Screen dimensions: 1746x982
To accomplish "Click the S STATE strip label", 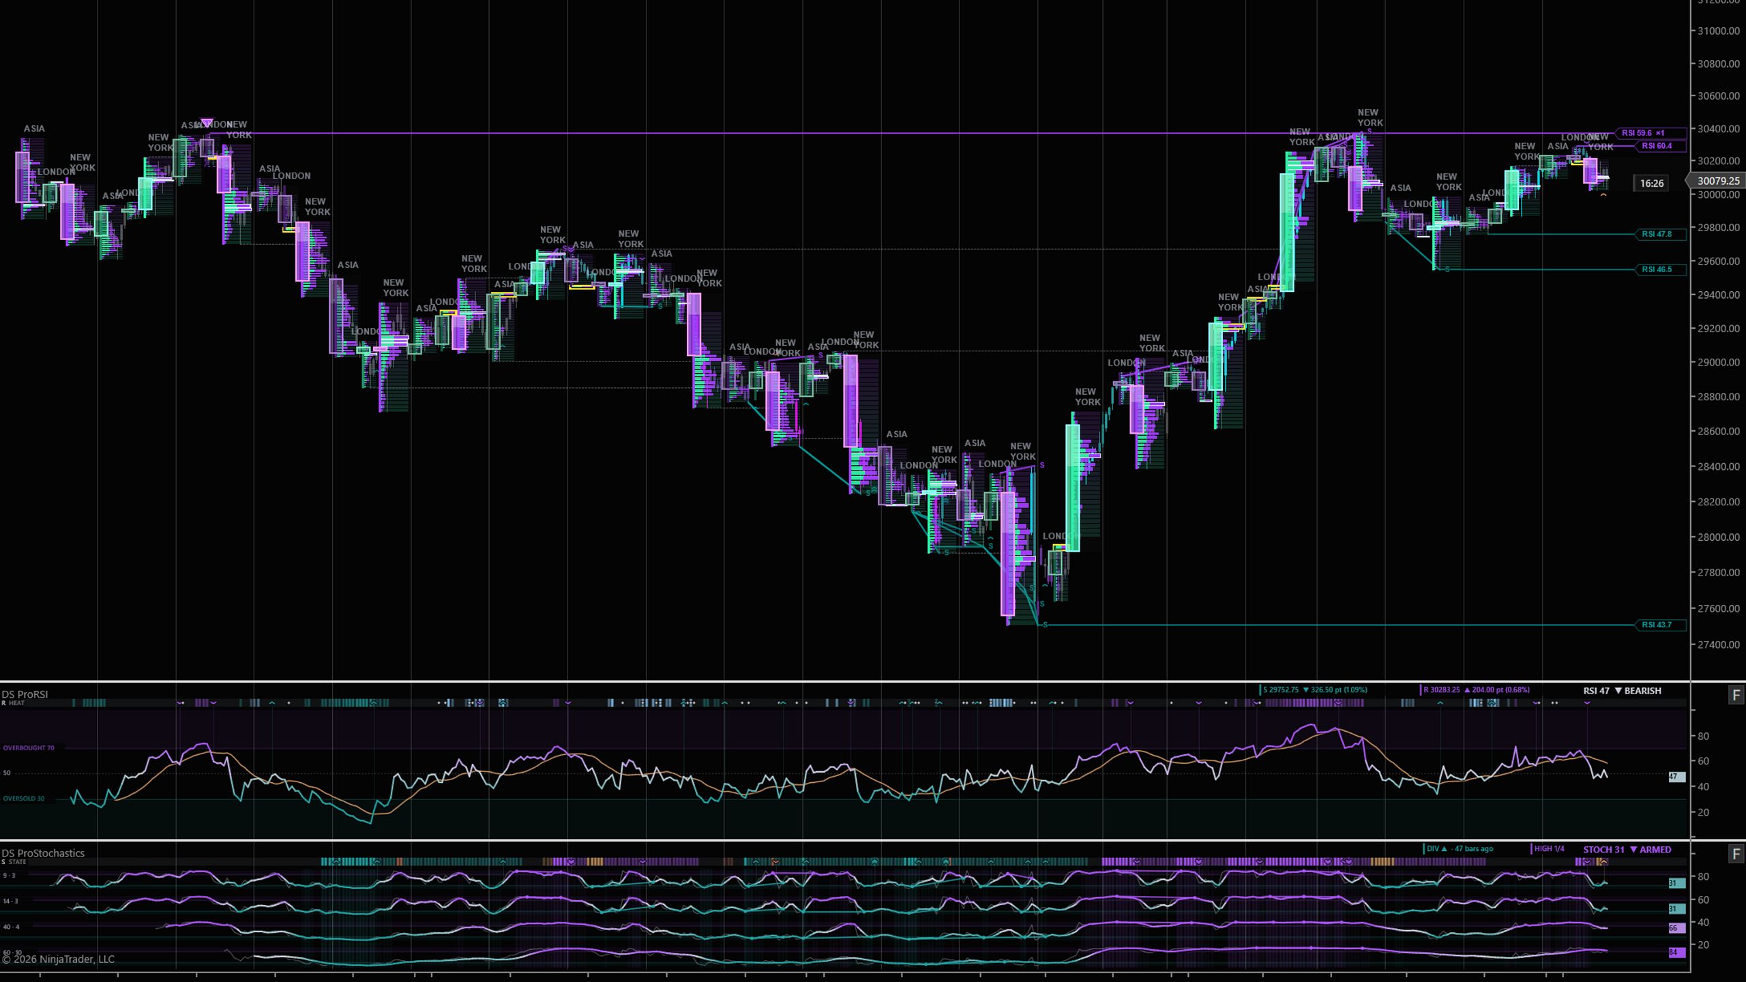I will coord(14,862).
